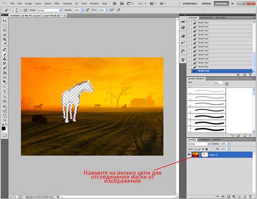
Task: Toggle lock image pixels
Action: point(199,149)
